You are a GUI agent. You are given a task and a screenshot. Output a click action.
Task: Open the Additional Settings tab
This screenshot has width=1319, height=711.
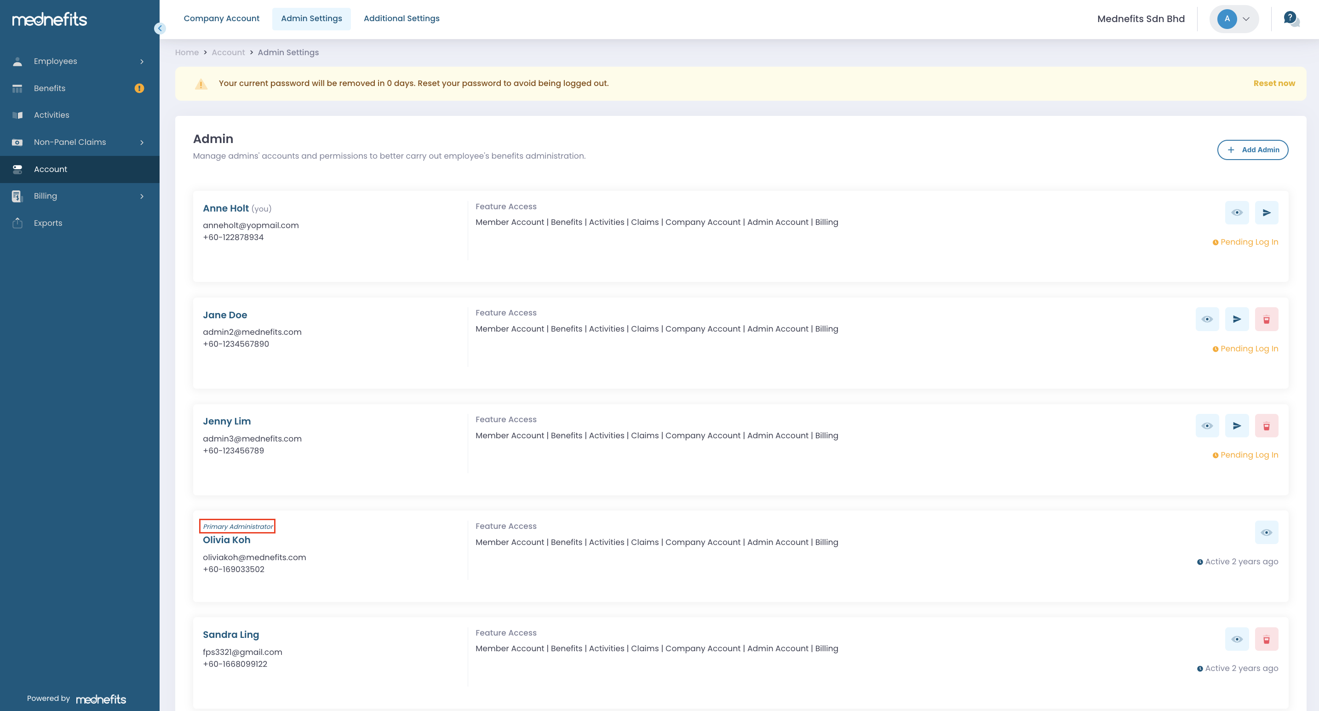click(x=401, y=18)
